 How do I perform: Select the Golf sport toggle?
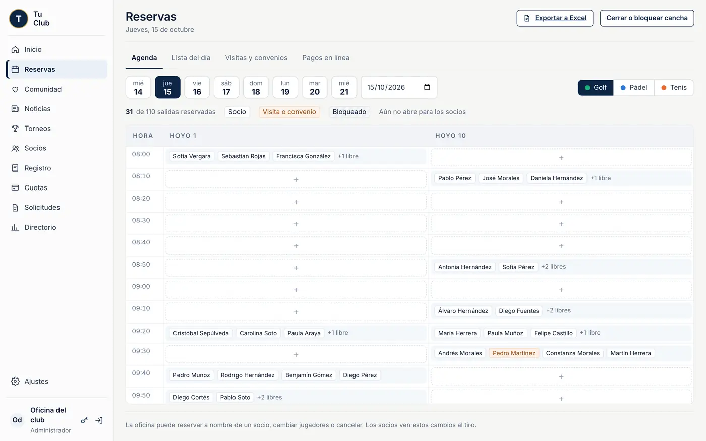(x=596, y=87)
